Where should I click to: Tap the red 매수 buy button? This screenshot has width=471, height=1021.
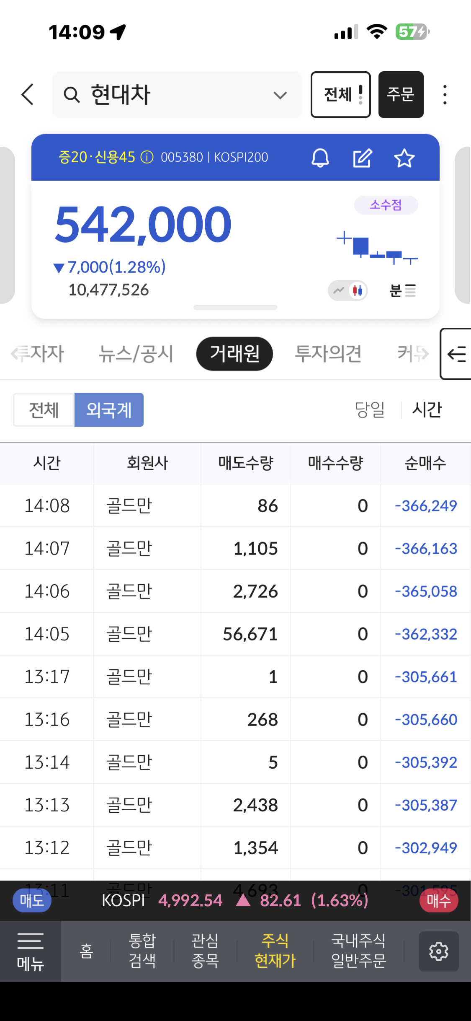(x=438, y=900)
